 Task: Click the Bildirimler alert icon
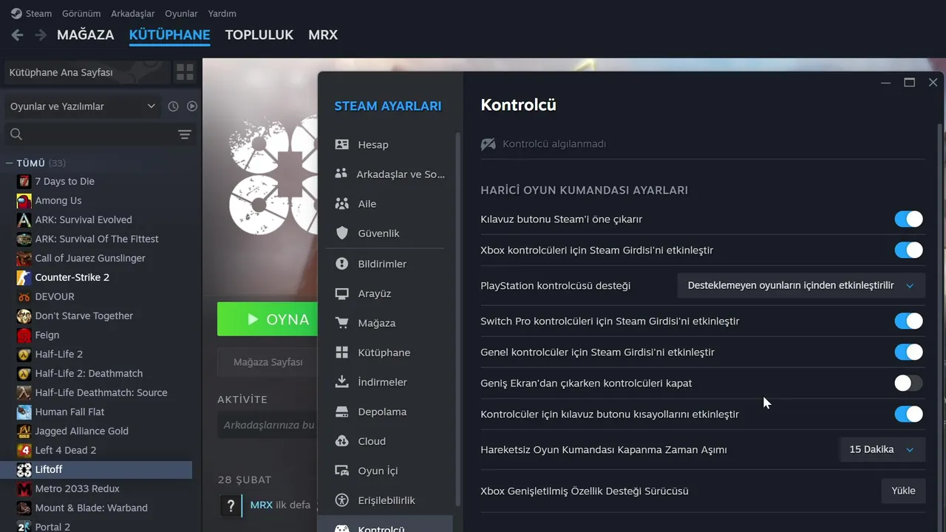click(341, 263)
